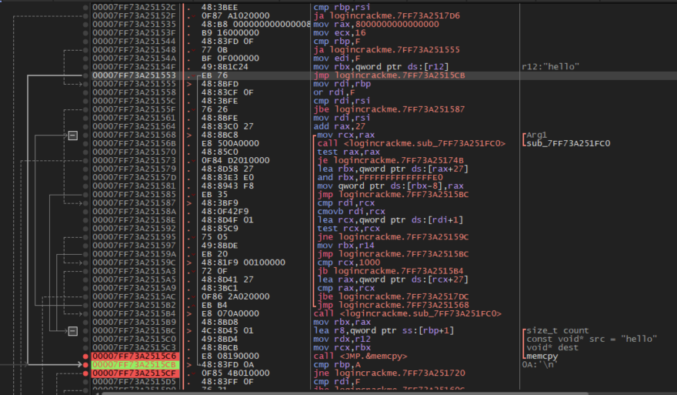
Task: Select address 00007FF73A25154F
Action: pos(135,67)
